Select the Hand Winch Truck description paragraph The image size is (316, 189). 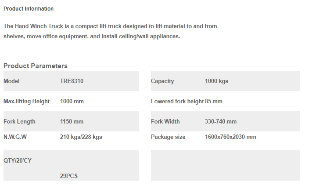pos(110,31)
